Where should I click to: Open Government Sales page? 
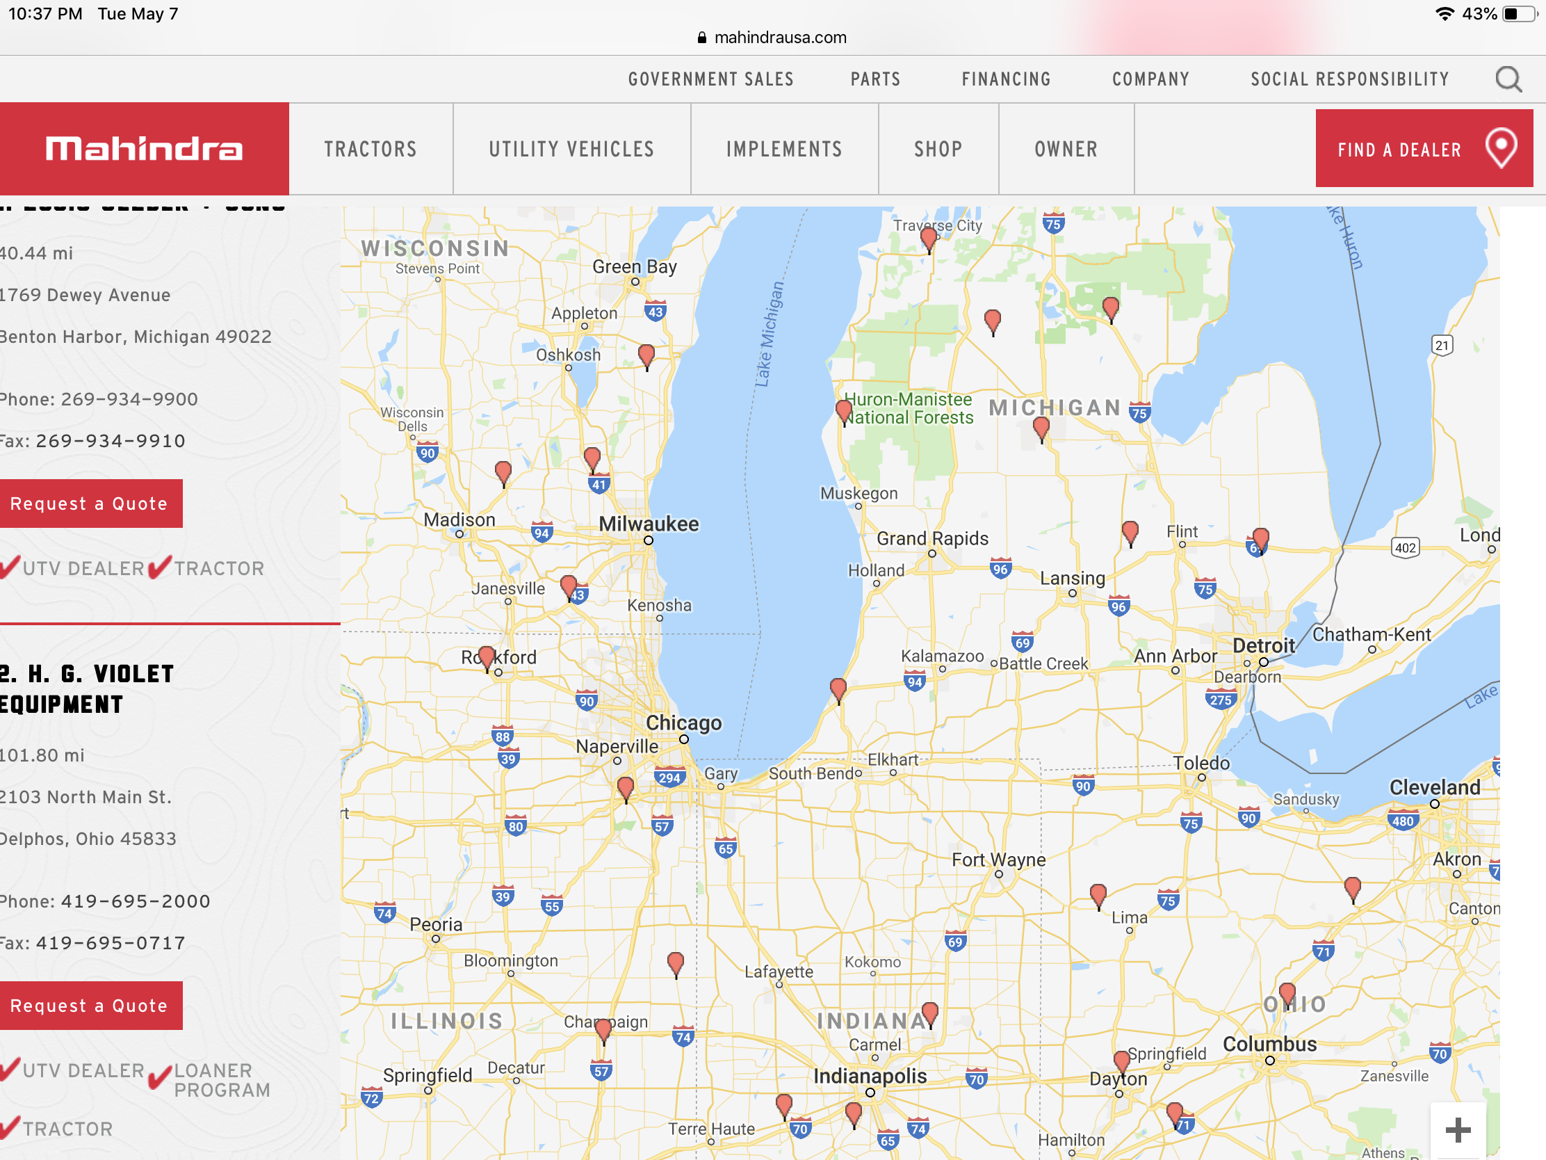click(711, 79)
